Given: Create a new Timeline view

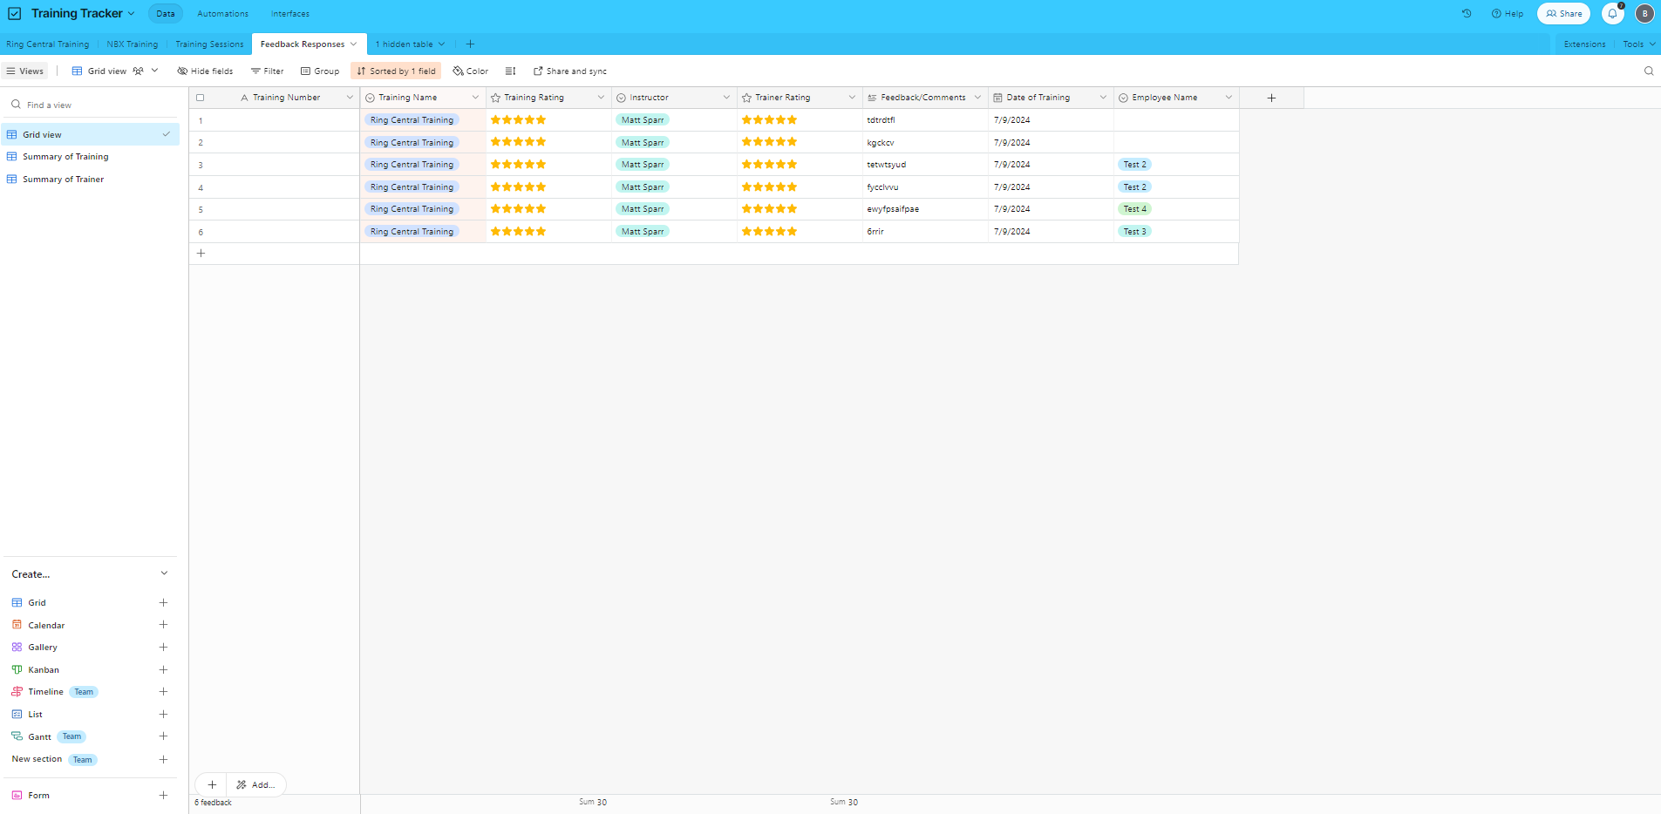Looking at the screenshot, I should point(163,692).
